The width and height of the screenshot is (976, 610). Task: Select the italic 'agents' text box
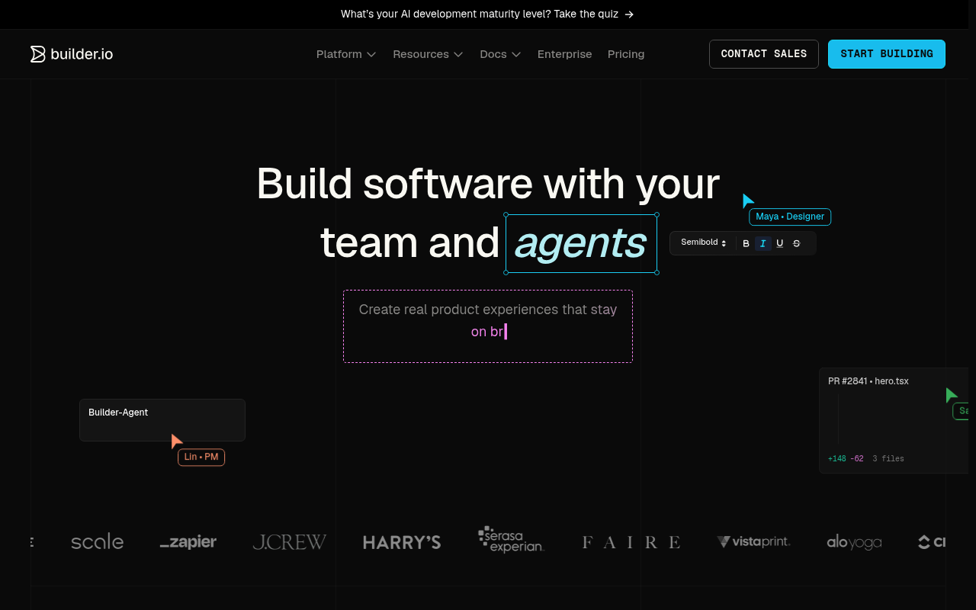tap(581, 243)
